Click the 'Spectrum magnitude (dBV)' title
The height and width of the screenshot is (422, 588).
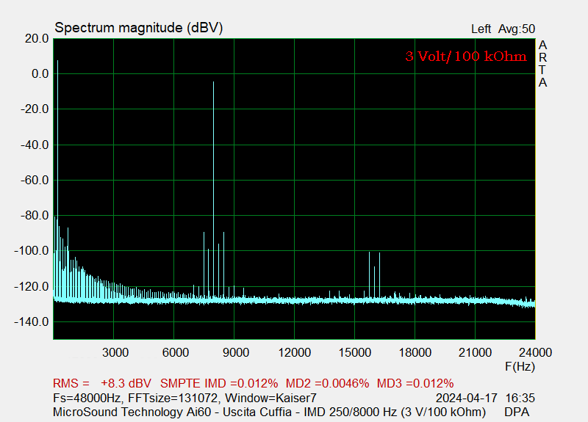[139, 28]
